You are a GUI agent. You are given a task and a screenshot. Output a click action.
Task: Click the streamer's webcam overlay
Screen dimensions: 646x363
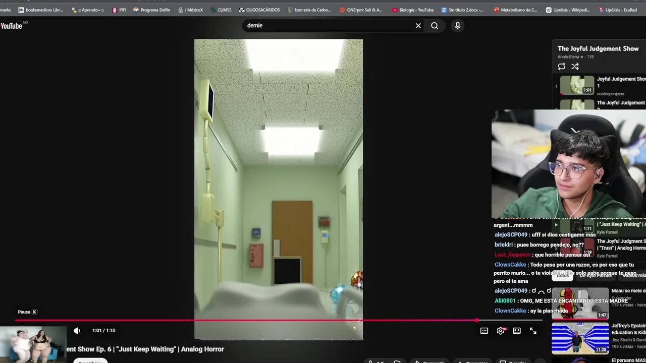pos(569,163)
